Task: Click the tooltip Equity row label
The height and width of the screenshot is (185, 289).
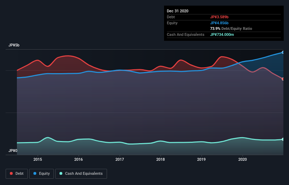Action: point(172,23)
